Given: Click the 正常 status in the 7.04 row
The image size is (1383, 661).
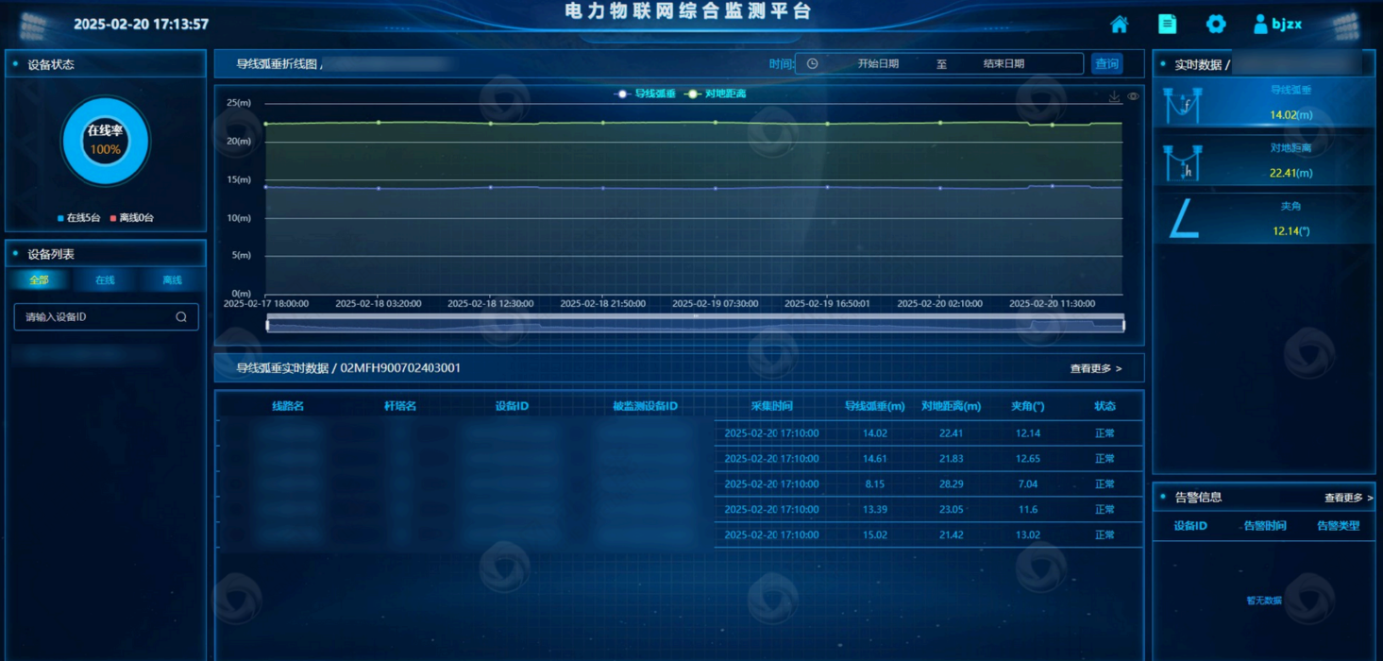Looking at the screenshot, I should click(1105, 484).
